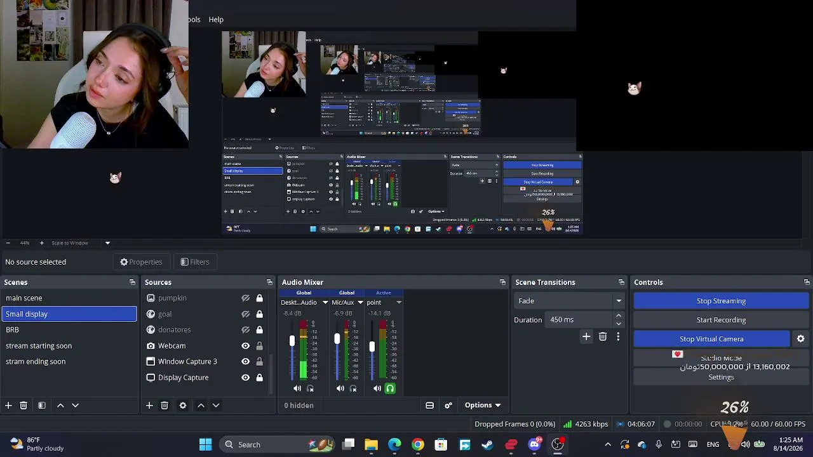
Task: Mute Mic/Aux speaker icon
Action: [340, 388]
